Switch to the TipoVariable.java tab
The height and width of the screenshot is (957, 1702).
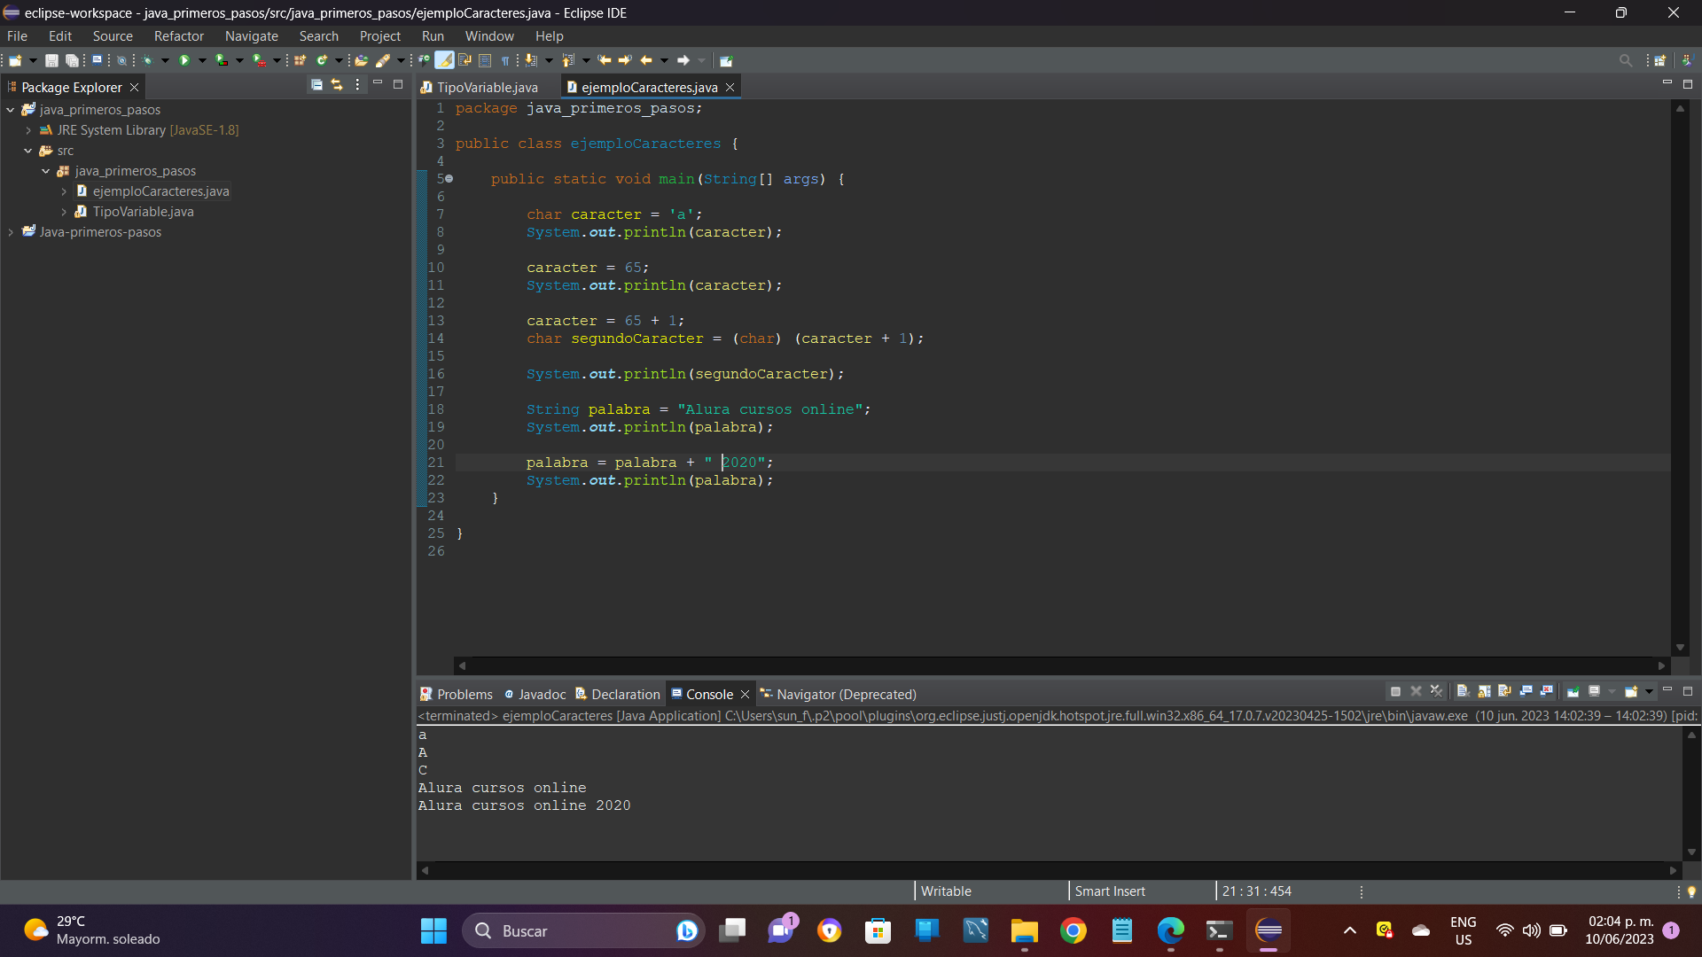484,87
